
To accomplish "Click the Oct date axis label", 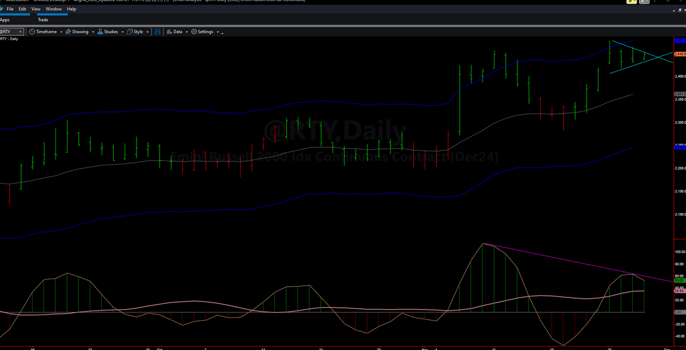I will point(158,348).
